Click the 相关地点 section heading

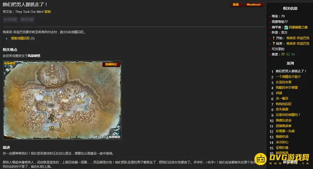pos(10,50)
